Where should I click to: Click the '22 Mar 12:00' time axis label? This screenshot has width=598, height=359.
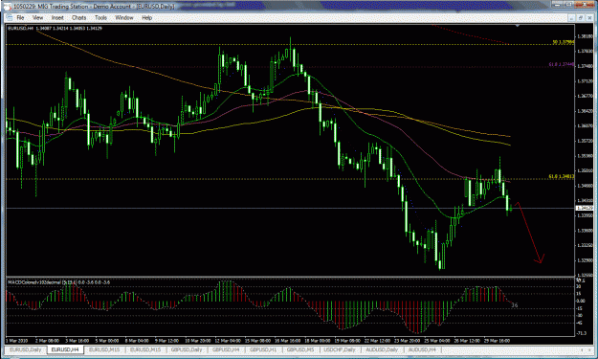click(377, 340)
